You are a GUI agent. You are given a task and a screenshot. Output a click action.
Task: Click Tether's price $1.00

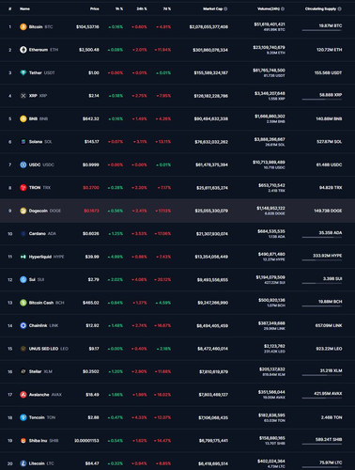pos(94,72)
